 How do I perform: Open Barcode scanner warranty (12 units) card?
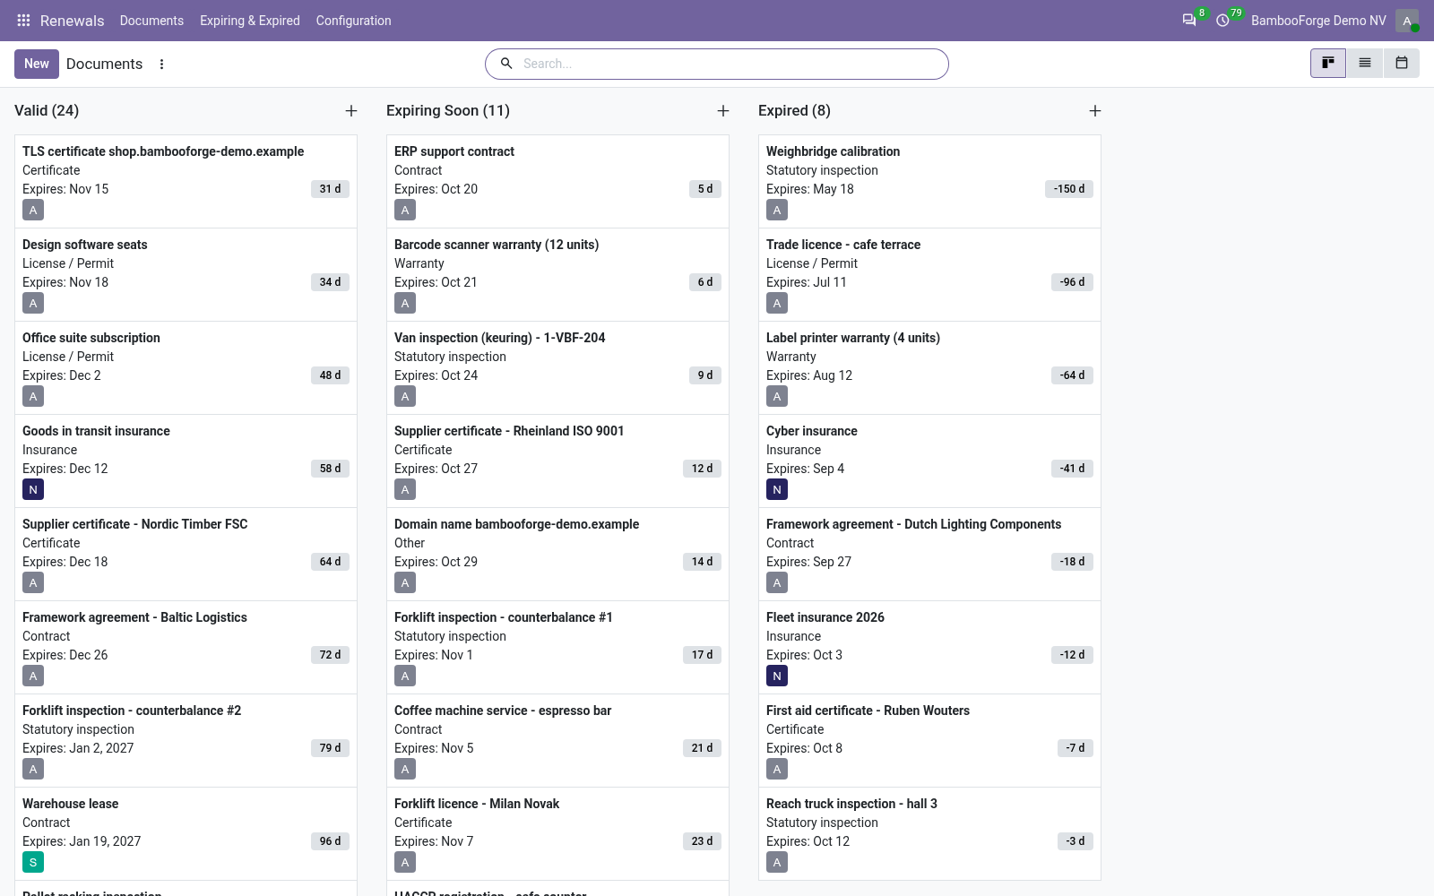click(x=557, y=274)
